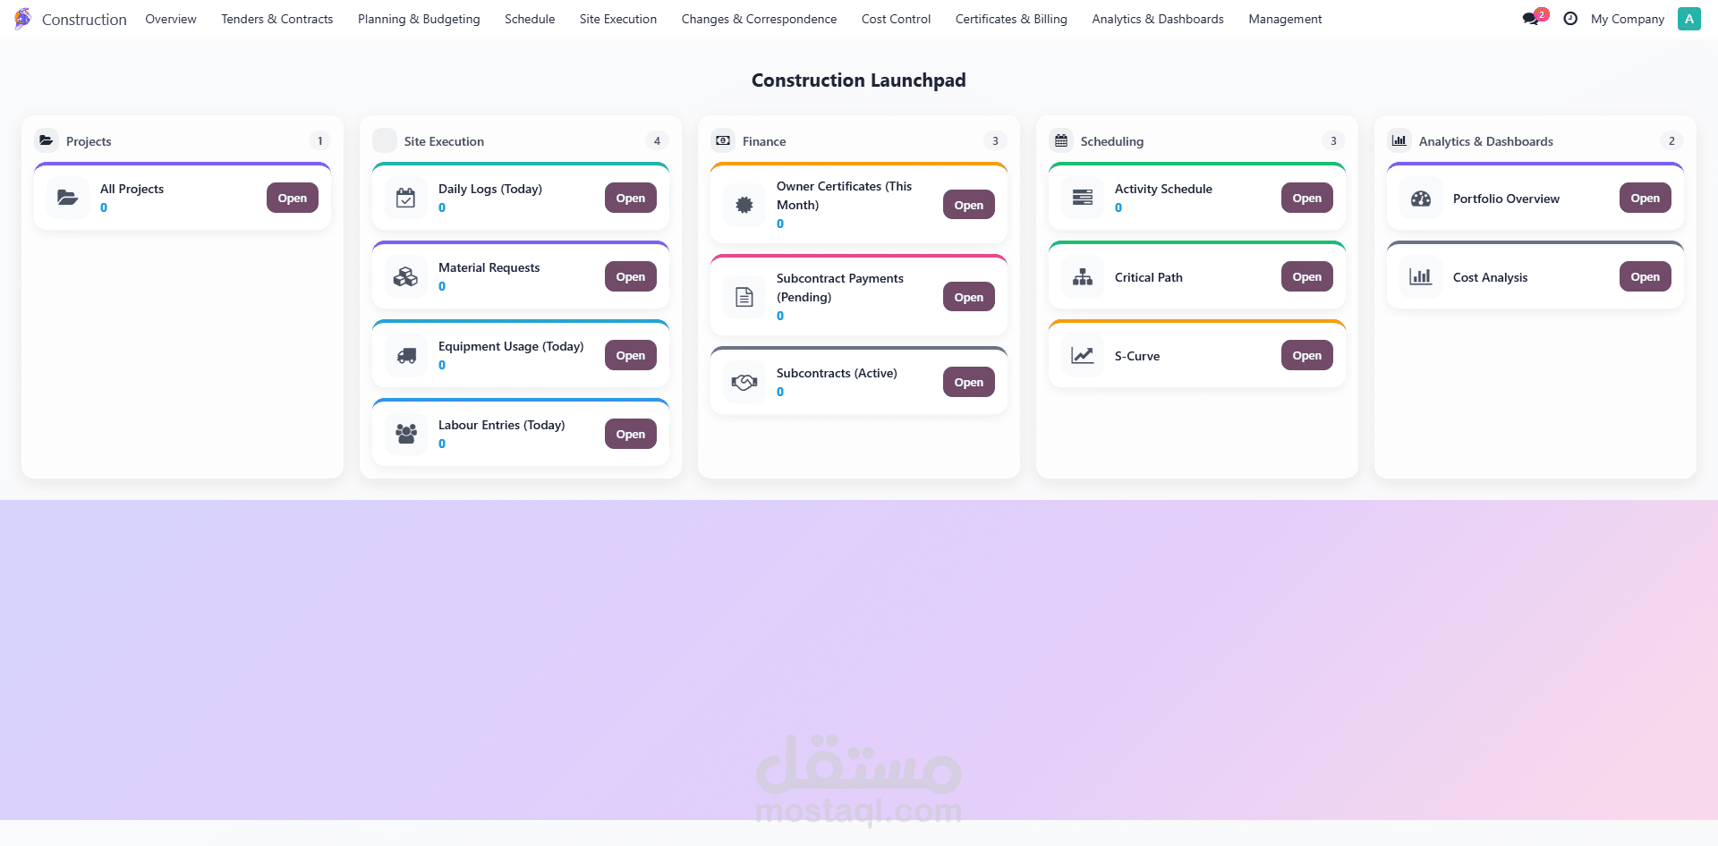Open the user avatar 'A' menu
This screenshot has height=846, width=1718.
click(1689, 19)
